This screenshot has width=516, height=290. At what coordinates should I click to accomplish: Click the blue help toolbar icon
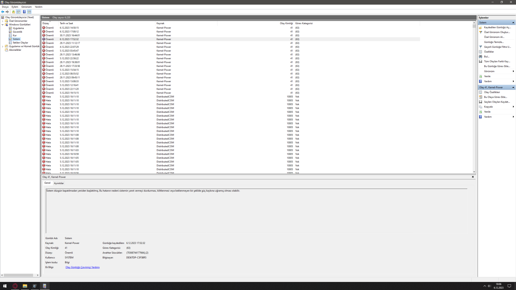pos(24,12)
